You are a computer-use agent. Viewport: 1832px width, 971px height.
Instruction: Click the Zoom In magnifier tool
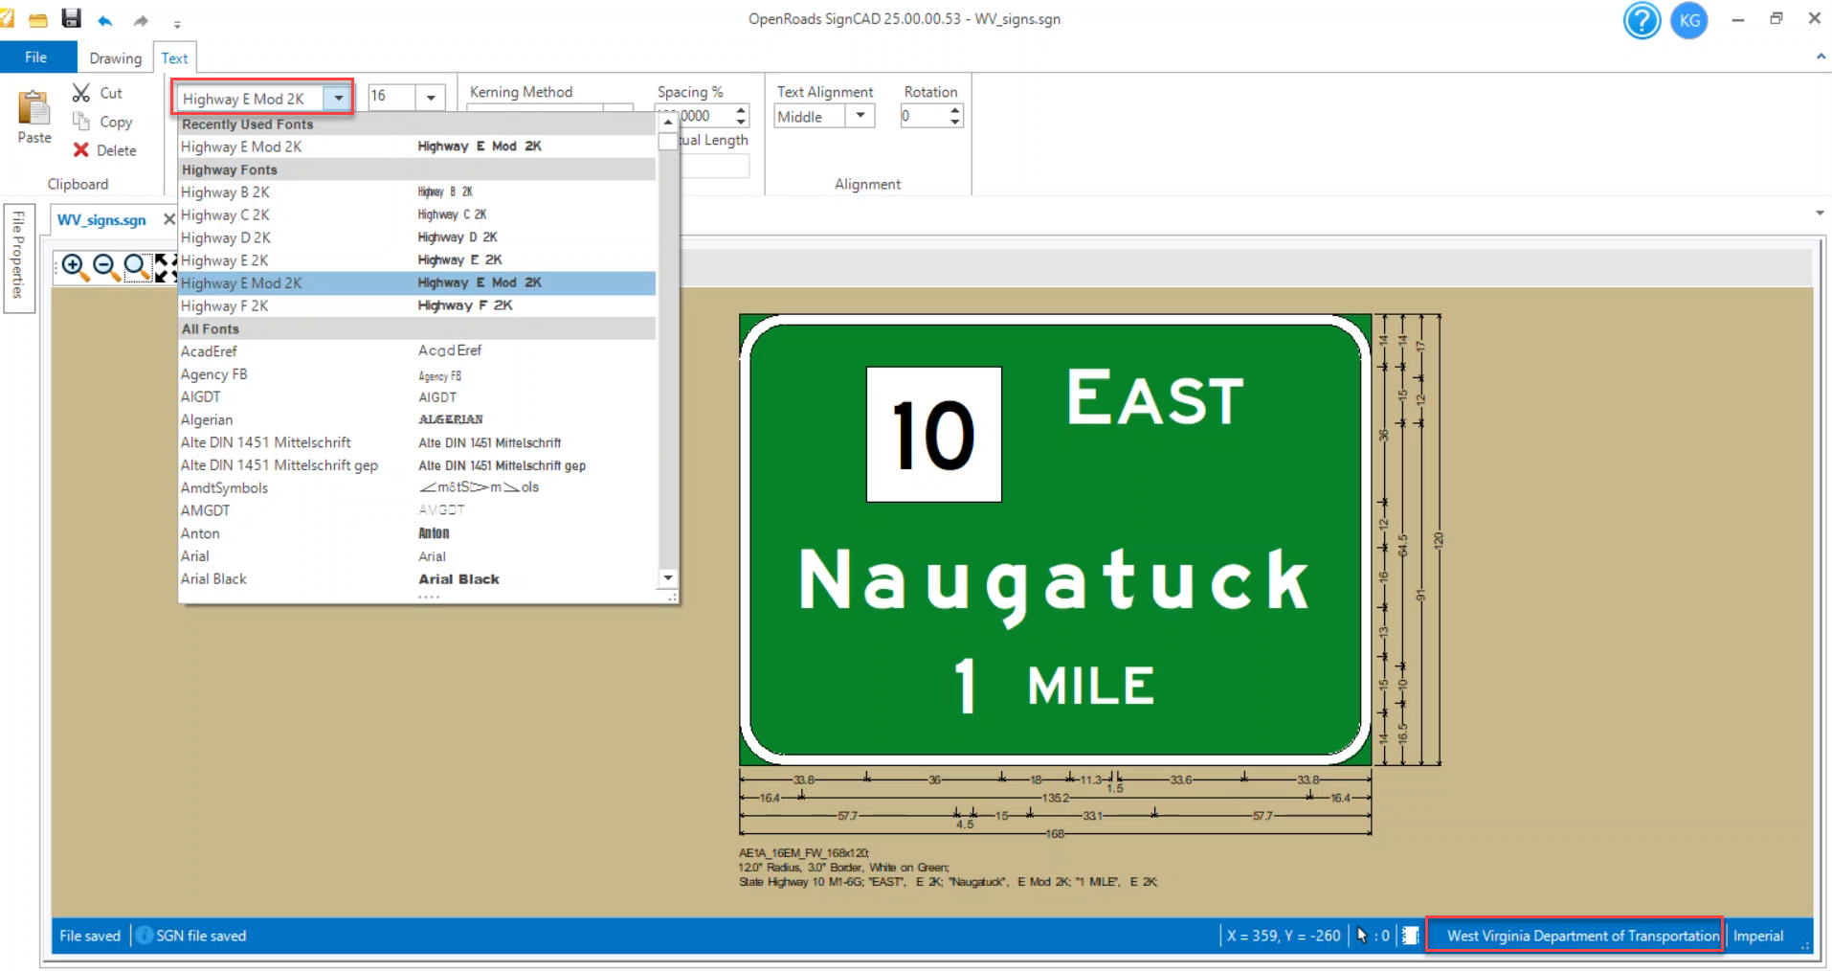[x=75, y=267]
